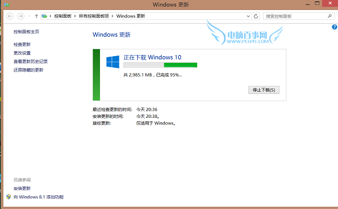Click the Windows logo icon in the update panel
This screenshot has height=209, width=338.
[113, 62]
